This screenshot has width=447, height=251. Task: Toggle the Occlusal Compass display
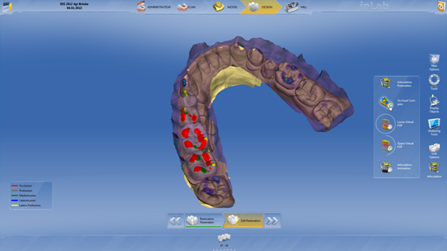pos(396,102)
